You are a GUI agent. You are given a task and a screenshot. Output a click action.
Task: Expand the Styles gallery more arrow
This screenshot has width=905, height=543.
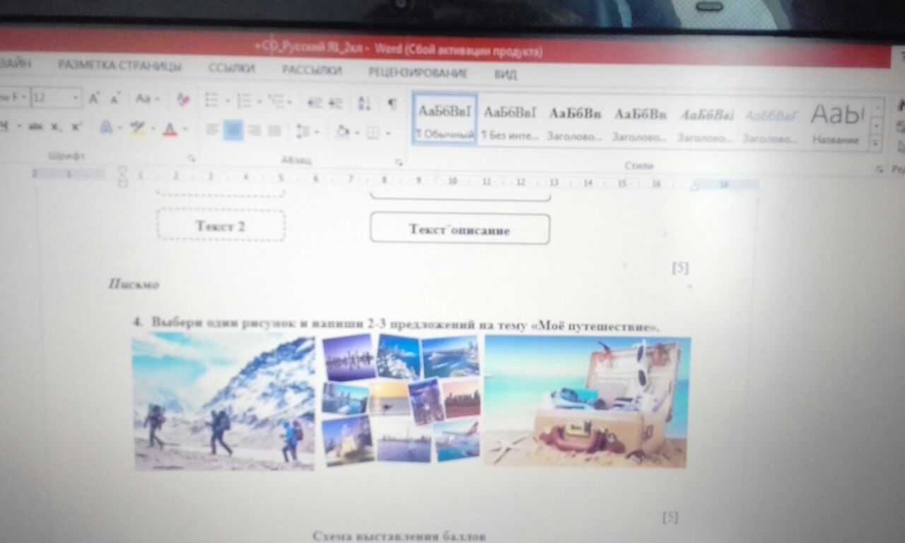(x=876, y=143)
